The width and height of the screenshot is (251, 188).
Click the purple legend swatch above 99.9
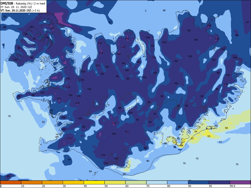(240, 182)
